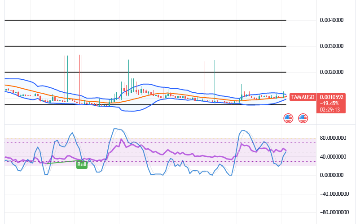360x224 pixels.
Task: Click the green Bull signal label
Action: click(82, 164)
